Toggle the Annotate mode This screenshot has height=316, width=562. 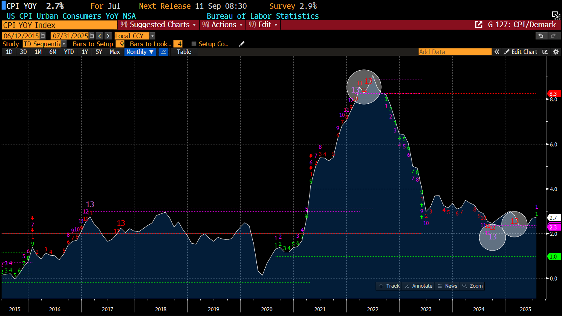point(418,286)
